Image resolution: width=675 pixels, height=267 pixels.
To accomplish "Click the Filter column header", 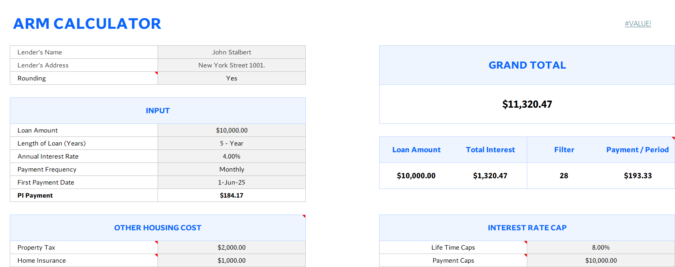I will [564, 149].
